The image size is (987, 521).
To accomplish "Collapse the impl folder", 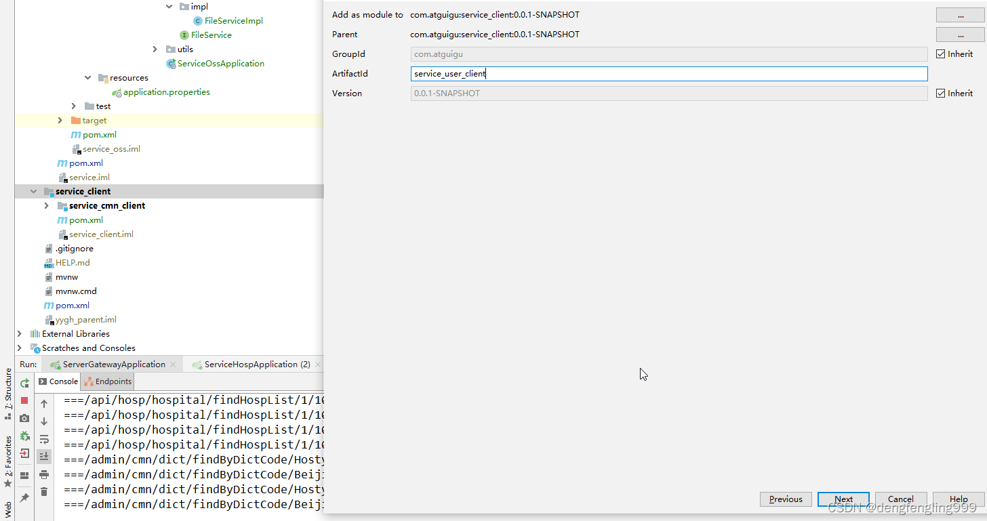I will click(x=169, y=7).
